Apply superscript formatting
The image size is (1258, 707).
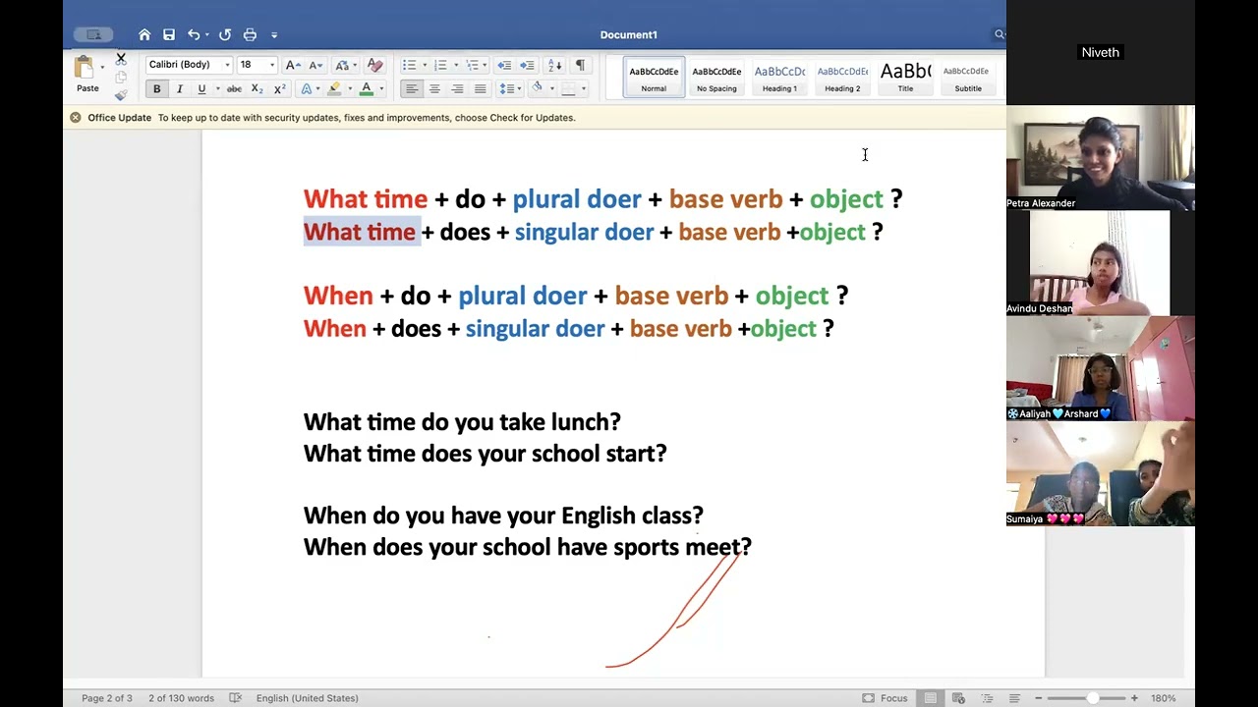[280, 89]
